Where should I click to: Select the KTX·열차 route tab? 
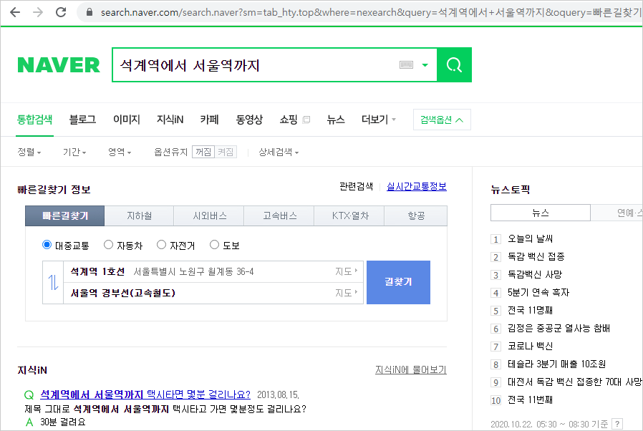coord(349,215)
